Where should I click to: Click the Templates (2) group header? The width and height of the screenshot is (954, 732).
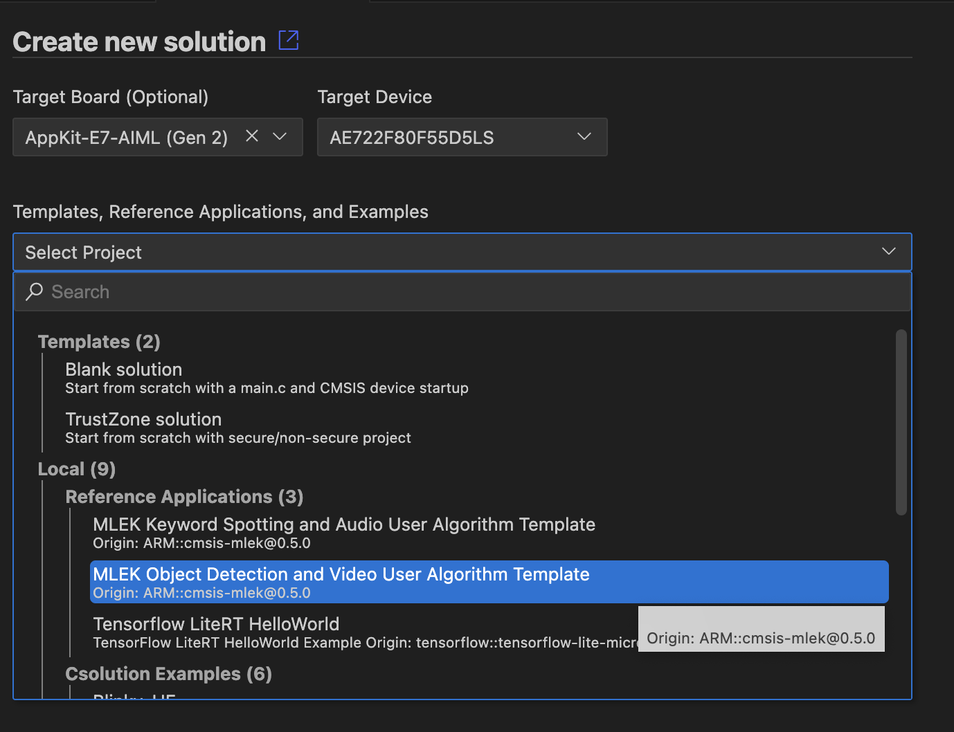[x=99, y=342]
